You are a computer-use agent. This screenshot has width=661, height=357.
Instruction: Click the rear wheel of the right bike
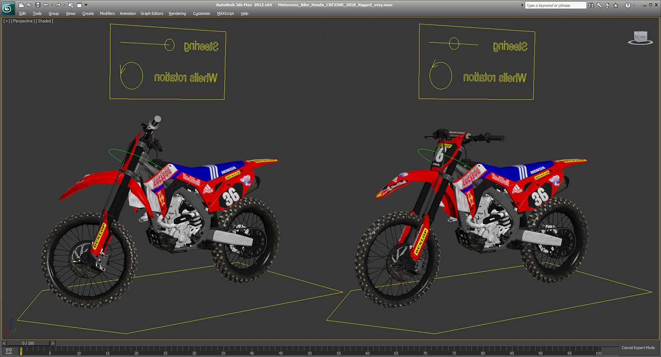pos(555,240)
